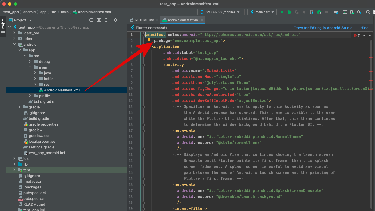Go to previous highlighted error arrow
Image resolution: width=375 pixels, height=211 pixels.
coord(364,35)
